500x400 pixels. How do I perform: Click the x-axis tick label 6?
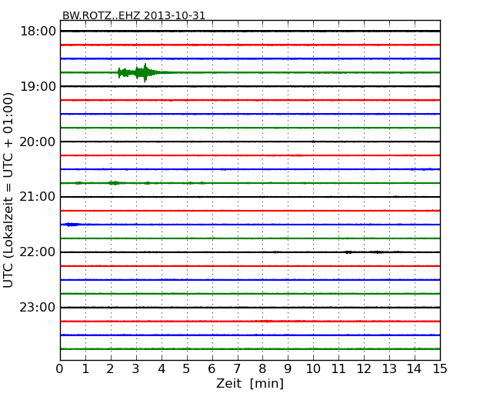pyautogui.click(x=212, y=368)
